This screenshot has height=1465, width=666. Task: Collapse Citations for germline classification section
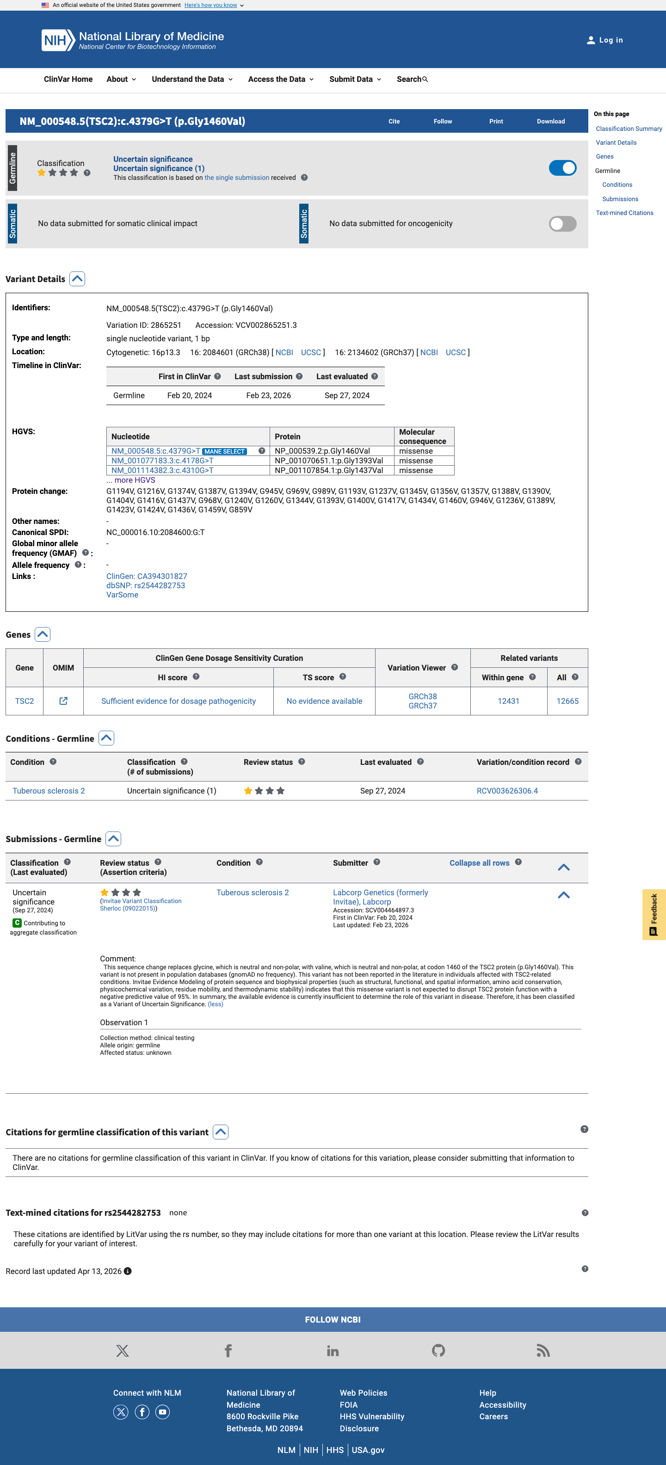[x=221, y=1133]
